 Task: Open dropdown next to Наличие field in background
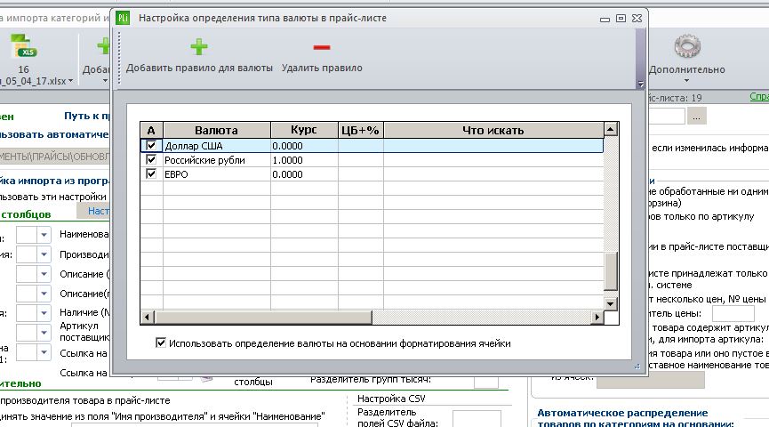pyautogui.click(x=44, y=313)
